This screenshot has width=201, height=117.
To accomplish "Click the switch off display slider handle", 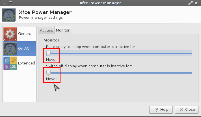I will point(48,73).
